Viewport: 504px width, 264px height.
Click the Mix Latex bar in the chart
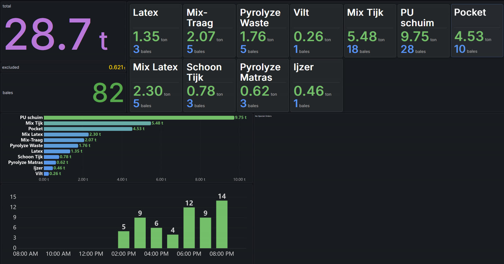click(66, 134)
